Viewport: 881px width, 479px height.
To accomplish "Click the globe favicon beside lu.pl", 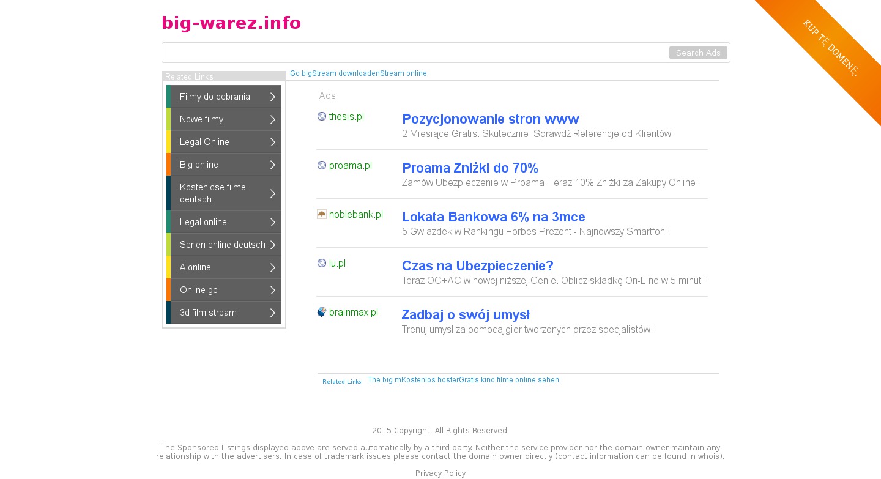I will [322, 263].
